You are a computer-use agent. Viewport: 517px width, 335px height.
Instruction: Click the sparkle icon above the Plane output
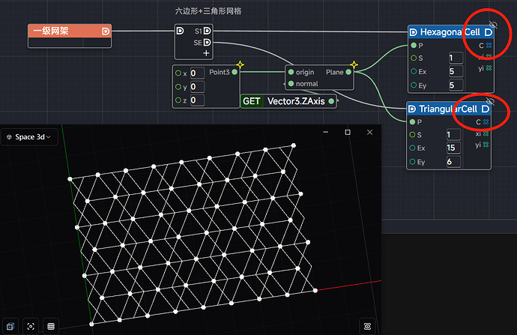click(354, 65)
